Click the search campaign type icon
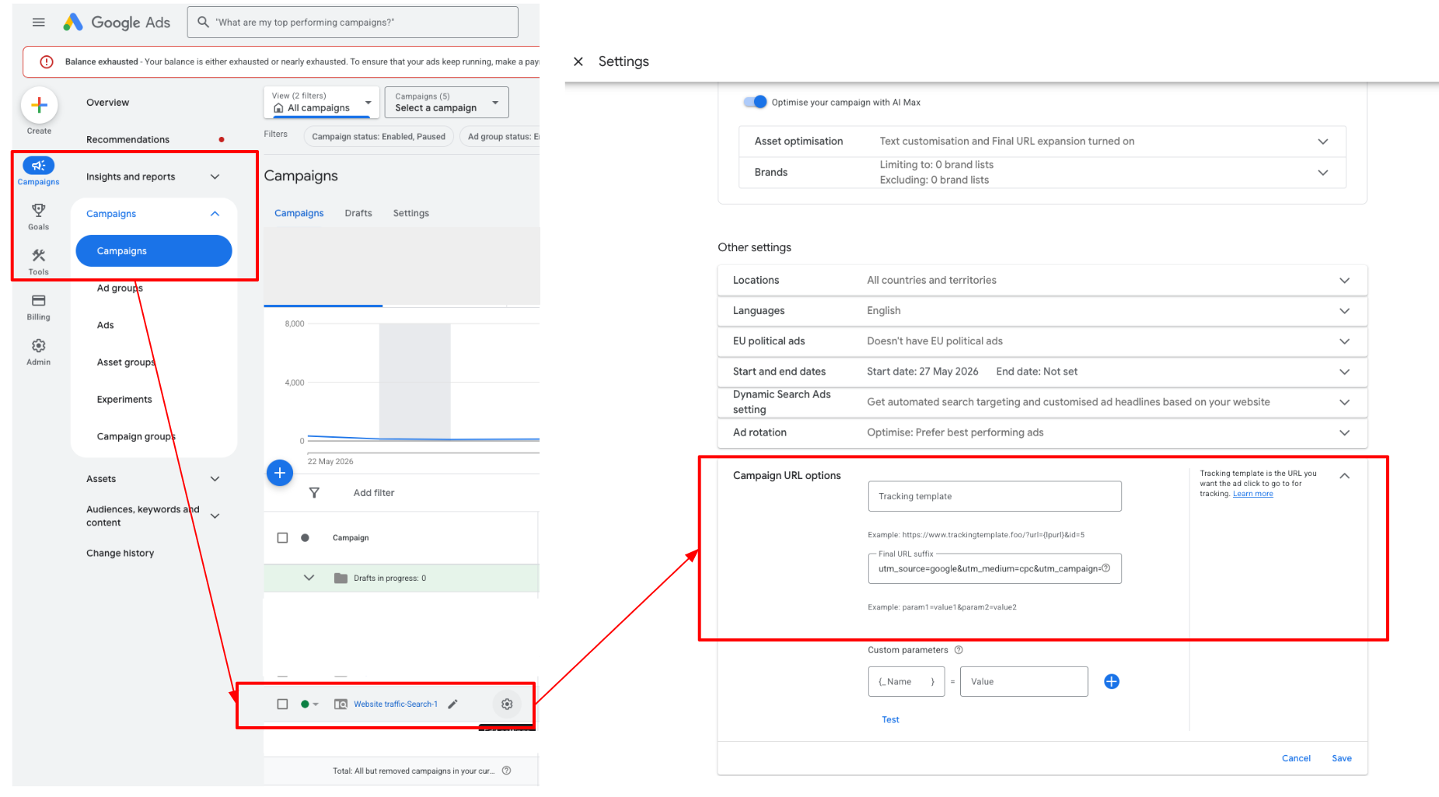The width and height of the screenshot is (1439, 797). [341, 704]
